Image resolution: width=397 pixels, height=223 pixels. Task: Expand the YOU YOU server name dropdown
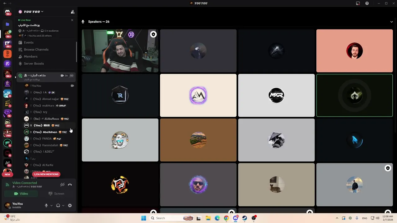31,12
